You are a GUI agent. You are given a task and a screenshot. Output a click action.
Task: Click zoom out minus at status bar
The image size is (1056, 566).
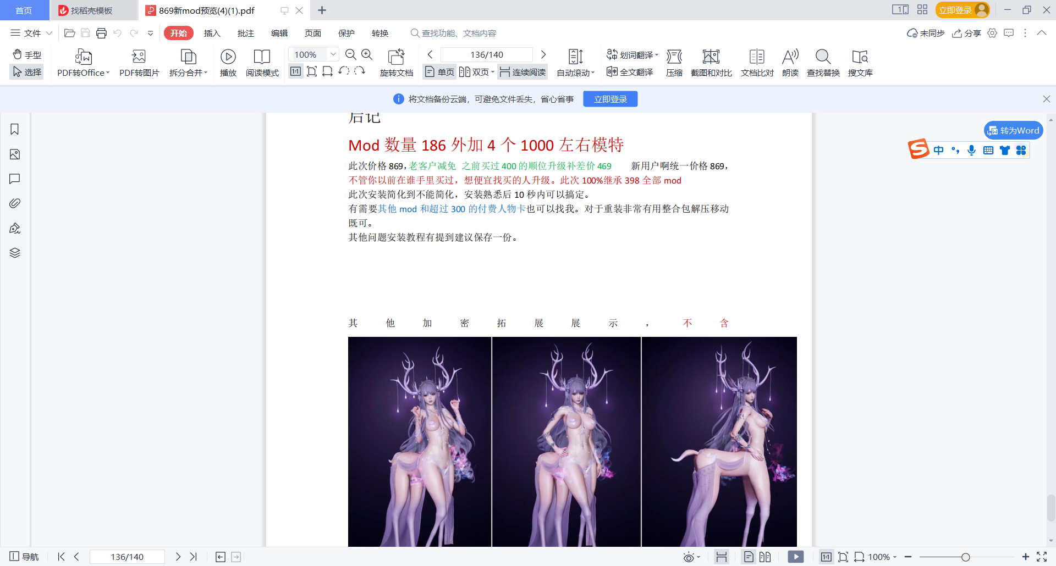pyautogui.click(x=908, y=557)
